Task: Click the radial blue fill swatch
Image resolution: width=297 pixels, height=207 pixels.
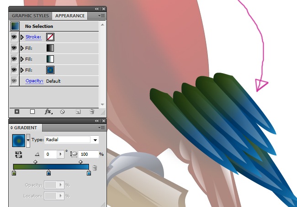Action: (x=50, y=70)
